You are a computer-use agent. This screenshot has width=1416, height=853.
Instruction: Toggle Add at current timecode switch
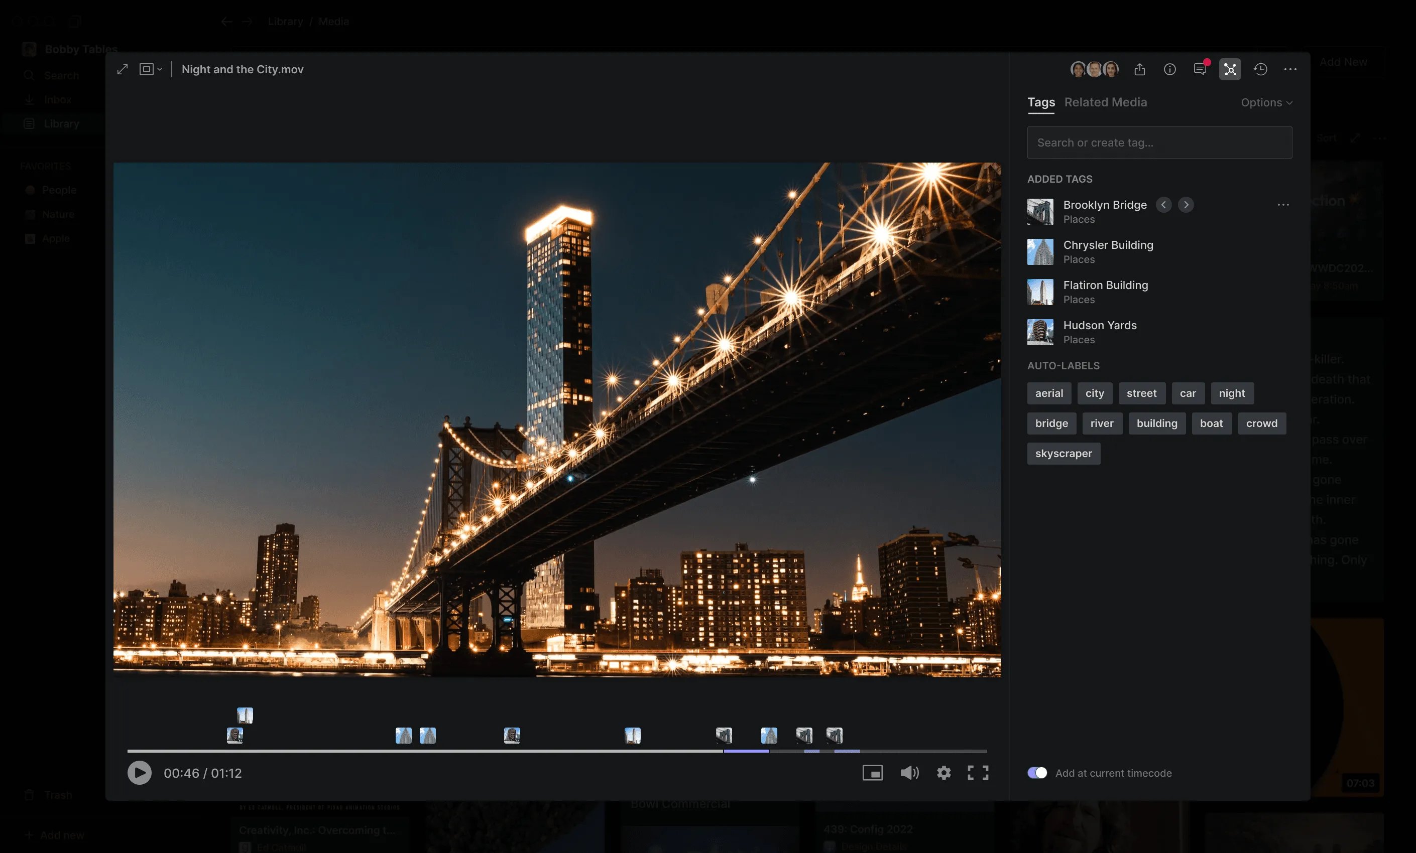[1037, 773]
